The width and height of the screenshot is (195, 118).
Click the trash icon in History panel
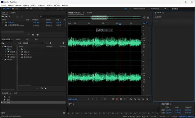pyautogui.click(x=64, y=113)
